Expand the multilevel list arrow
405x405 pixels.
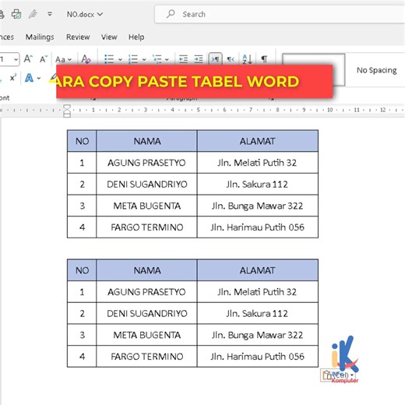coord(167,60)
